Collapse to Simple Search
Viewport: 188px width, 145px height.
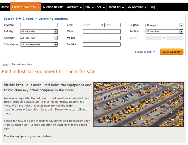tap(145, 52)
